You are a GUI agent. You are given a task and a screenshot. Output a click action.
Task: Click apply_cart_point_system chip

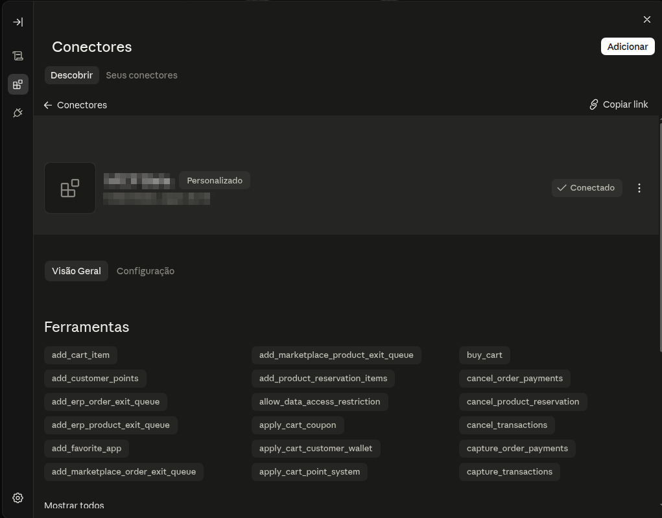point(309,472)
